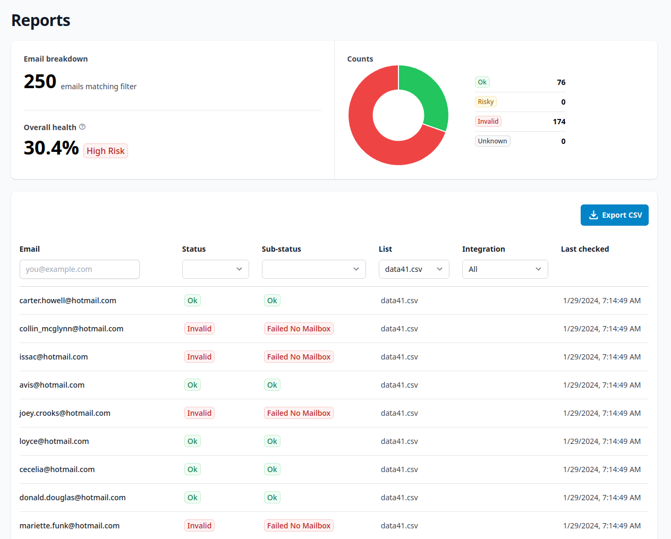Click the Ok status badge for avis@hotmail.com
Image resolution: width=671 pixels, height=539 pixels.
point(192,385)
